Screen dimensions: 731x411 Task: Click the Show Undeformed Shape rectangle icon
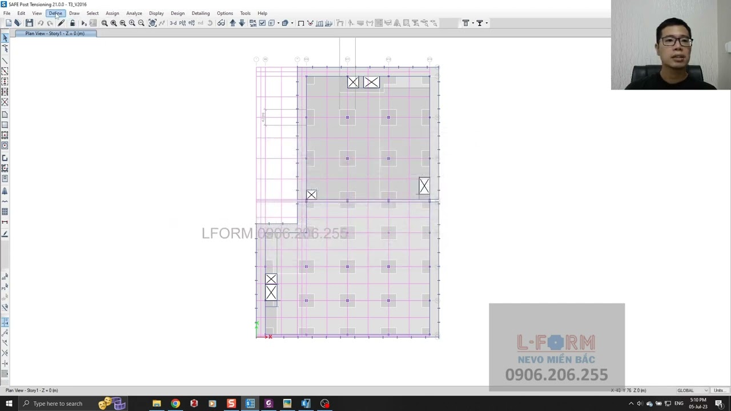point(301,23)
